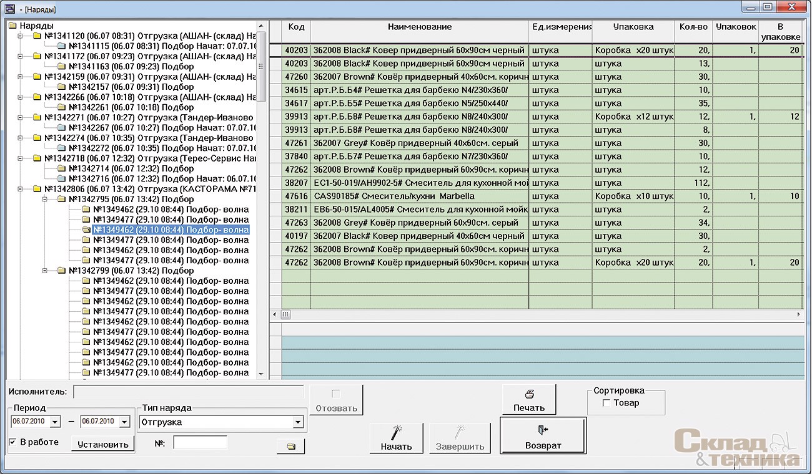This screenshot has height=474, width=812.
Task: Click quantity cell 112,
Action: pyautogui.click(x=693, y=183)
